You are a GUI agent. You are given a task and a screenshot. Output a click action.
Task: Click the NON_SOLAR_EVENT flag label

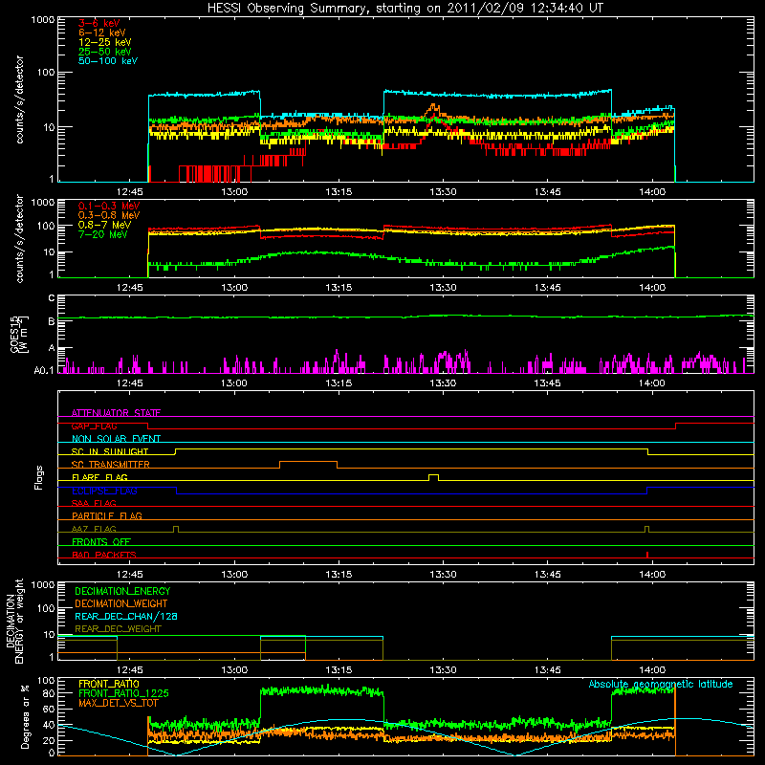(116, 439)
